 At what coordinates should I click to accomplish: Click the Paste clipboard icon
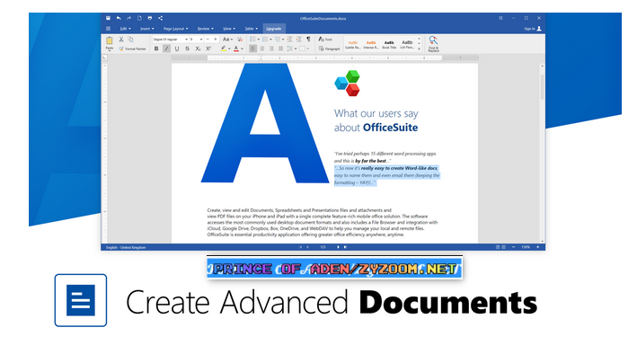pyautogui.click(x=110, y=40)
